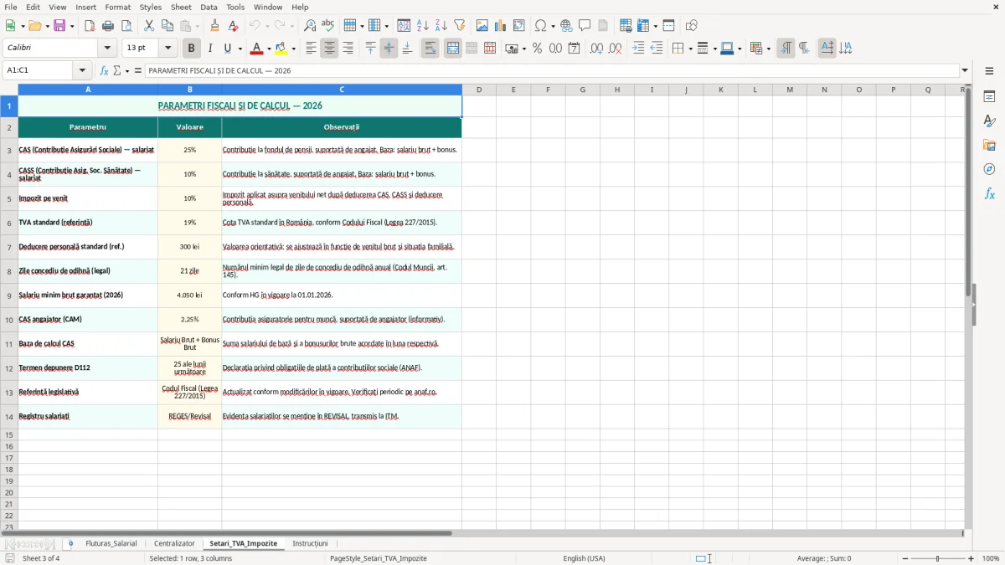Click column D header
The width and height of the screenshot is (1005, 565).
[x=479, y=90]
